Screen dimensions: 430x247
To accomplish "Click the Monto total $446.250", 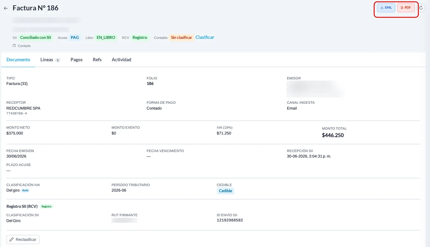I will point(333,135).
